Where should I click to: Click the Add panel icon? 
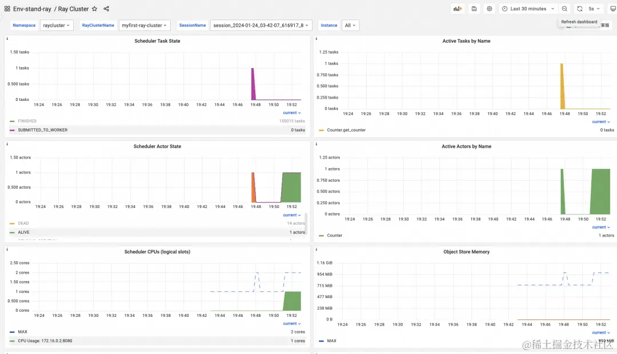(x=458, y=9)
